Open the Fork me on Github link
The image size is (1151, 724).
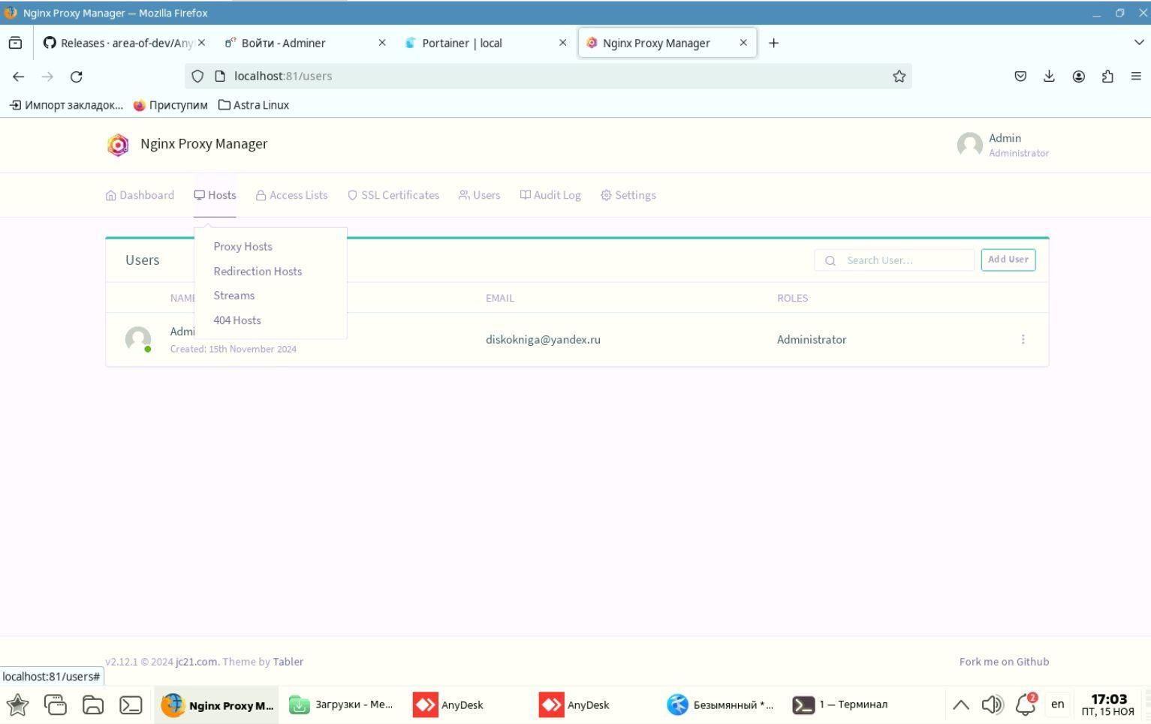pos(1004,662)
